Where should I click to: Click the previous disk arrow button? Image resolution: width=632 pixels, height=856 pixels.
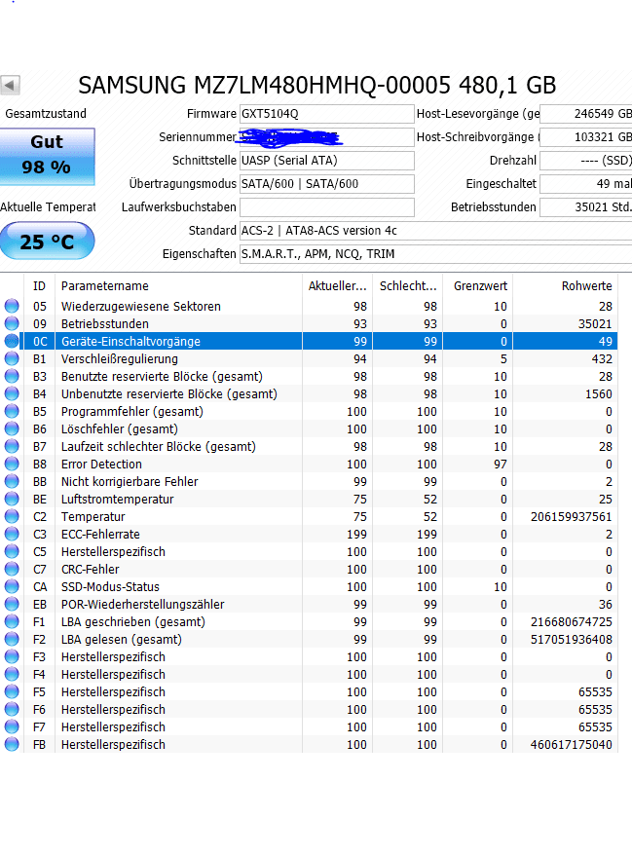(11, 85)
